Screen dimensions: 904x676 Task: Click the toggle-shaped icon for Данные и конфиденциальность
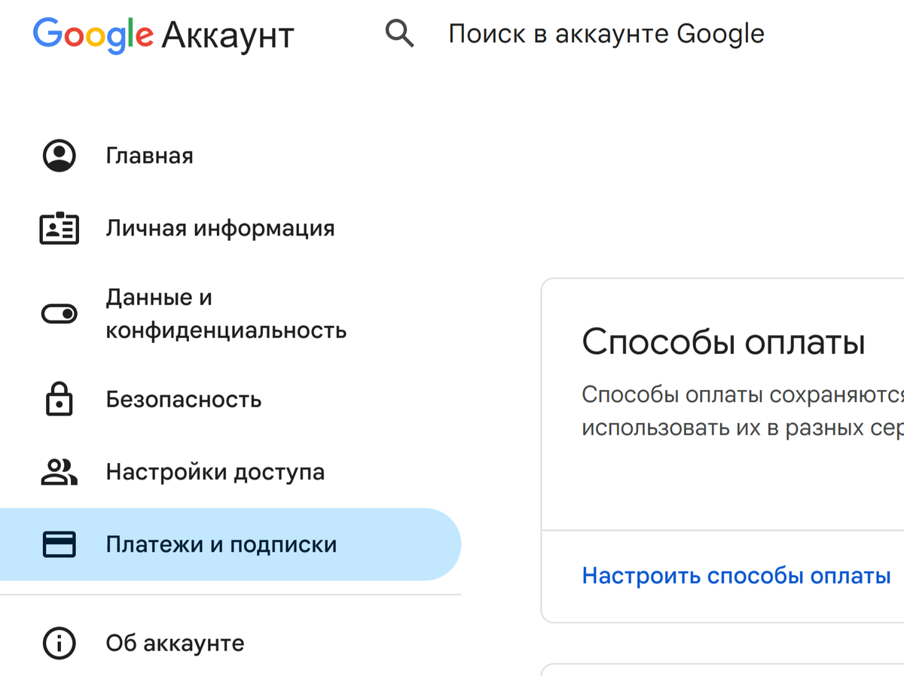[x=59, y=314]
